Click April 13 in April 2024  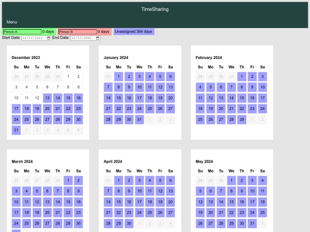(170, 191)
